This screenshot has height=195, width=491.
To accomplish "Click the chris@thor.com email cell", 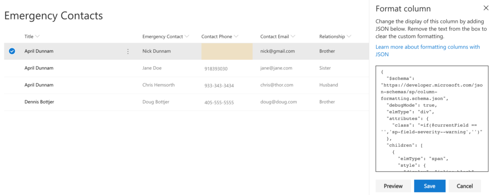I will (x=277, y=85).
